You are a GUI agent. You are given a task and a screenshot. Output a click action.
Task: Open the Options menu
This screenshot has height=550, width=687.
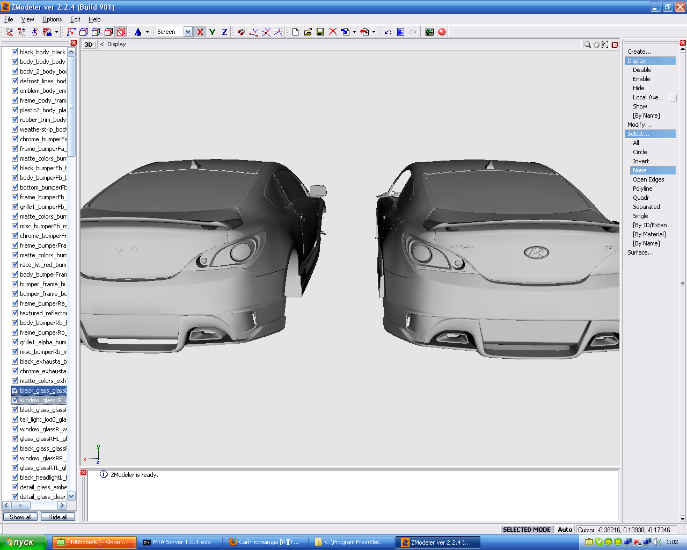point(52,19)
